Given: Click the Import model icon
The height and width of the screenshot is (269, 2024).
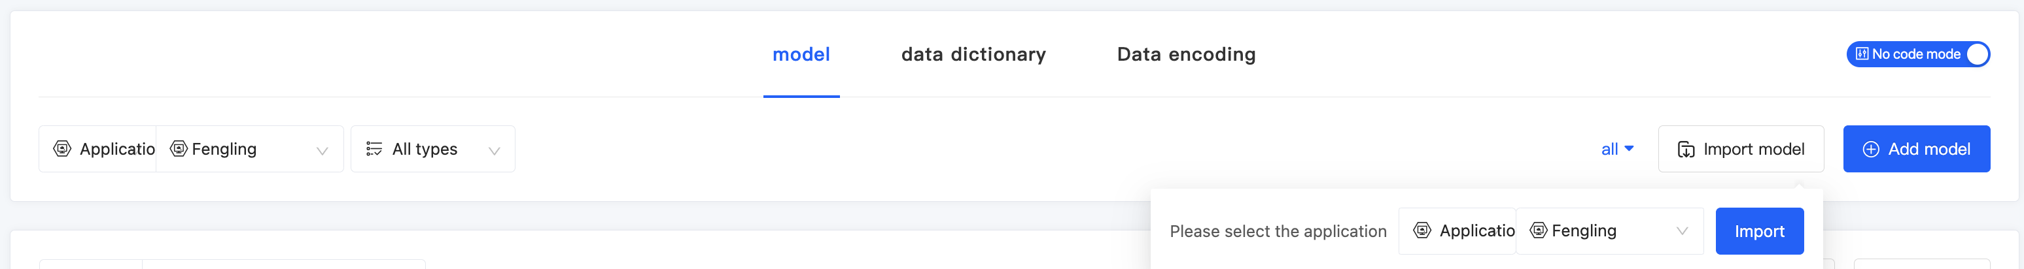Looking at the screenshot, I should click(x=1686, y=150).
